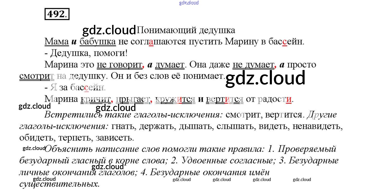Select the underlined word 'Мама'
This screenshot has height=190, width=378.
[x=57, y=42]
